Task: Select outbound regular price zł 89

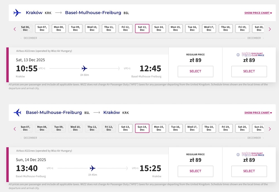Action: coord(195,71)
